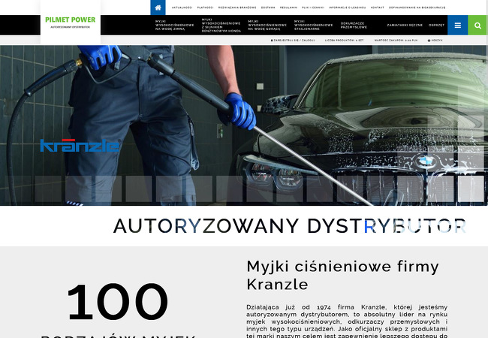The width and height of the screenshot is (488, 338).
Task: Click the Kranzle logo on the banner
Action: (80, 146)
